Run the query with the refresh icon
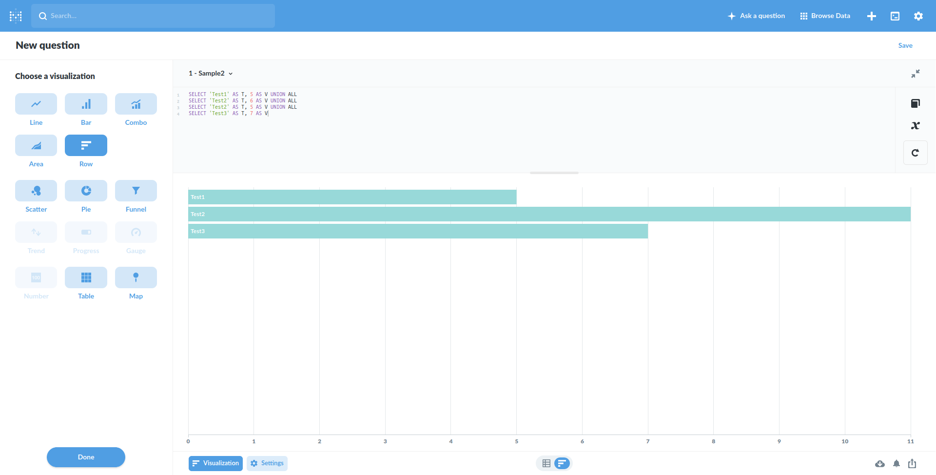The width and height of the screenshot is (936, 475). pos(916,152)
